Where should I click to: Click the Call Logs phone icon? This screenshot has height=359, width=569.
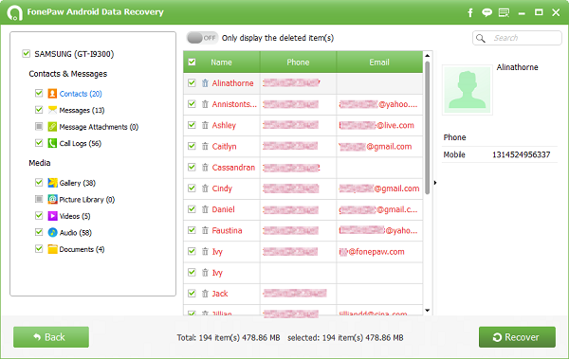pos(52,143)
